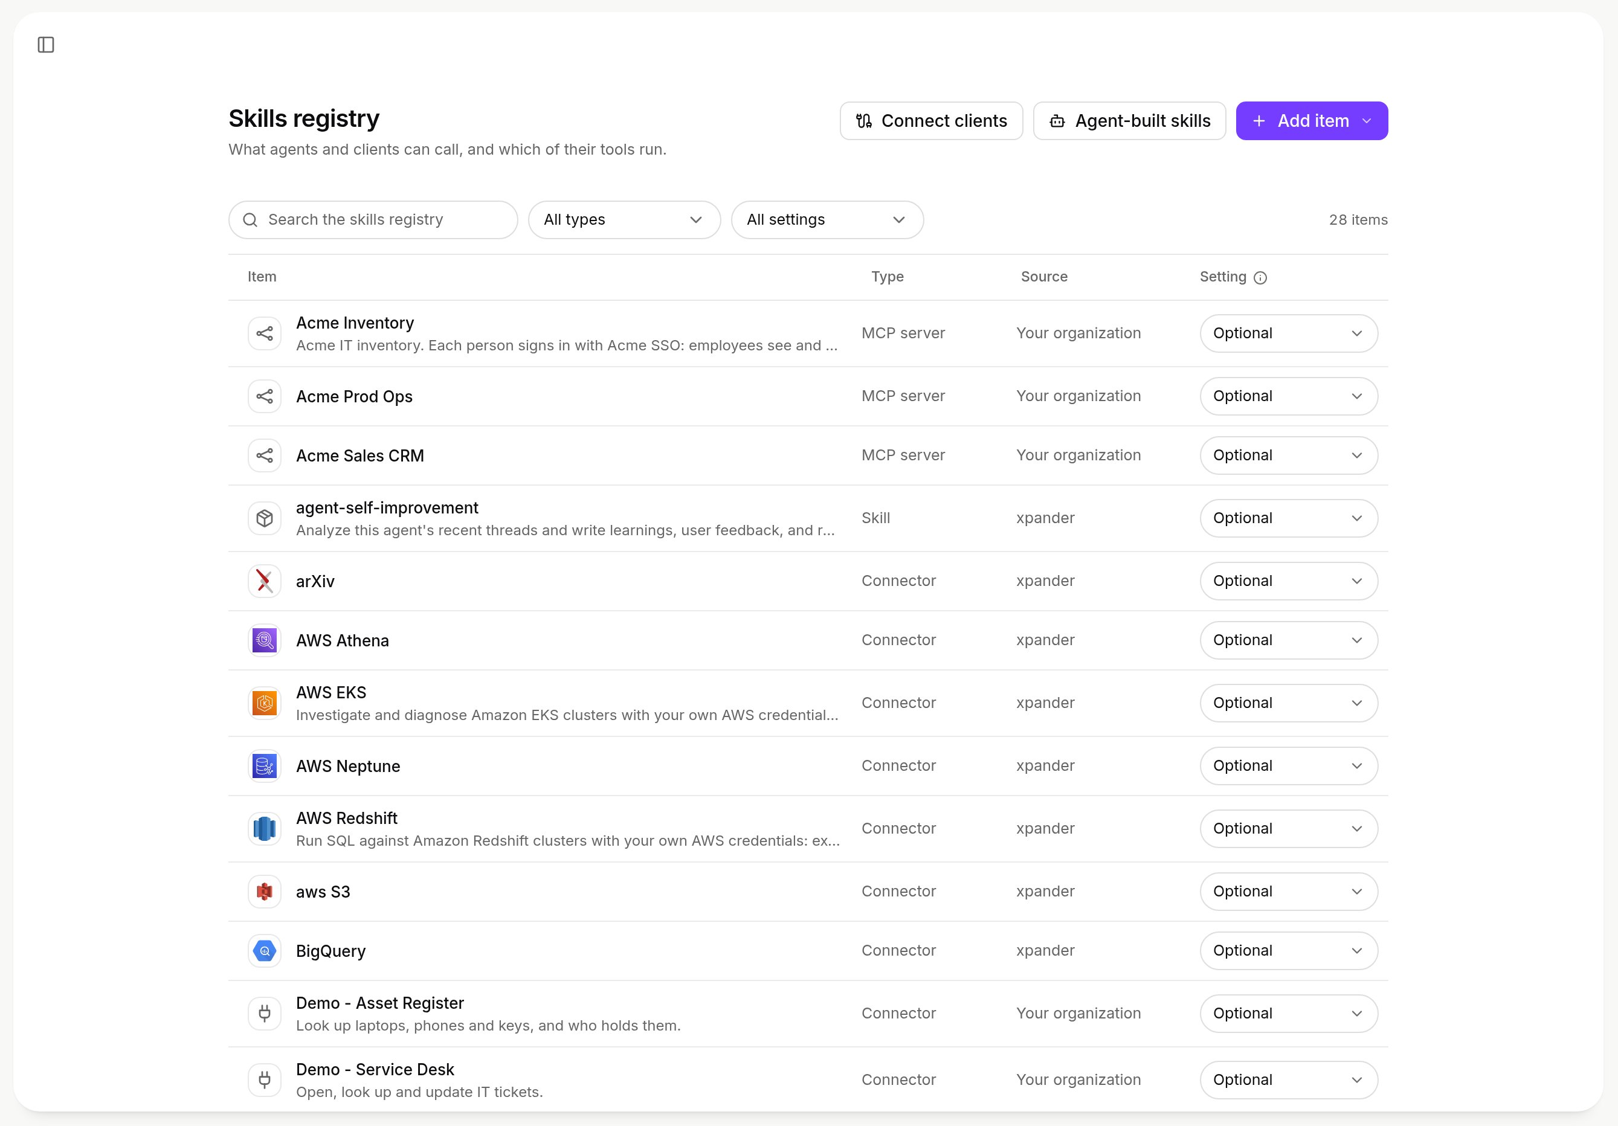Open the Demo - Asset Register item name
The width and height of the screenshot is (1618, 1126).
pos(380,1003)
